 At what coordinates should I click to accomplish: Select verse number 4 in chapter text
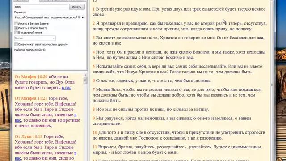point(93,52)
